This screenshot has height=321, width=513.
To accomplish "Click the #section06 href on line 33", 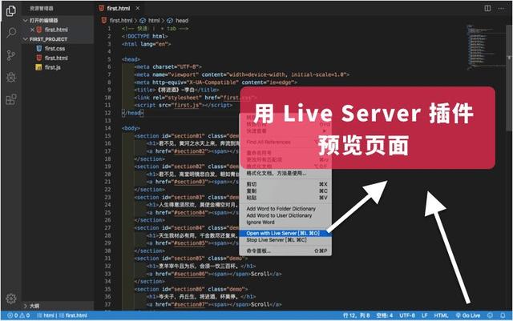I will pos(189,274).
